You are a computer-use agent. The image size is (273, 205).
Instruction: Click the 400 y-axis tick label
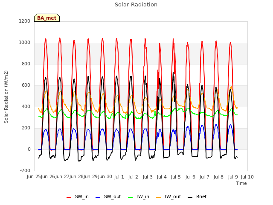click(26, 107)
